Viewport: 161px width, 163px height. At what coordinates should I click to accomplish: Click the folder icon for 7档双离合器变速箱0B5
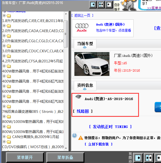[x=9, y=106]
